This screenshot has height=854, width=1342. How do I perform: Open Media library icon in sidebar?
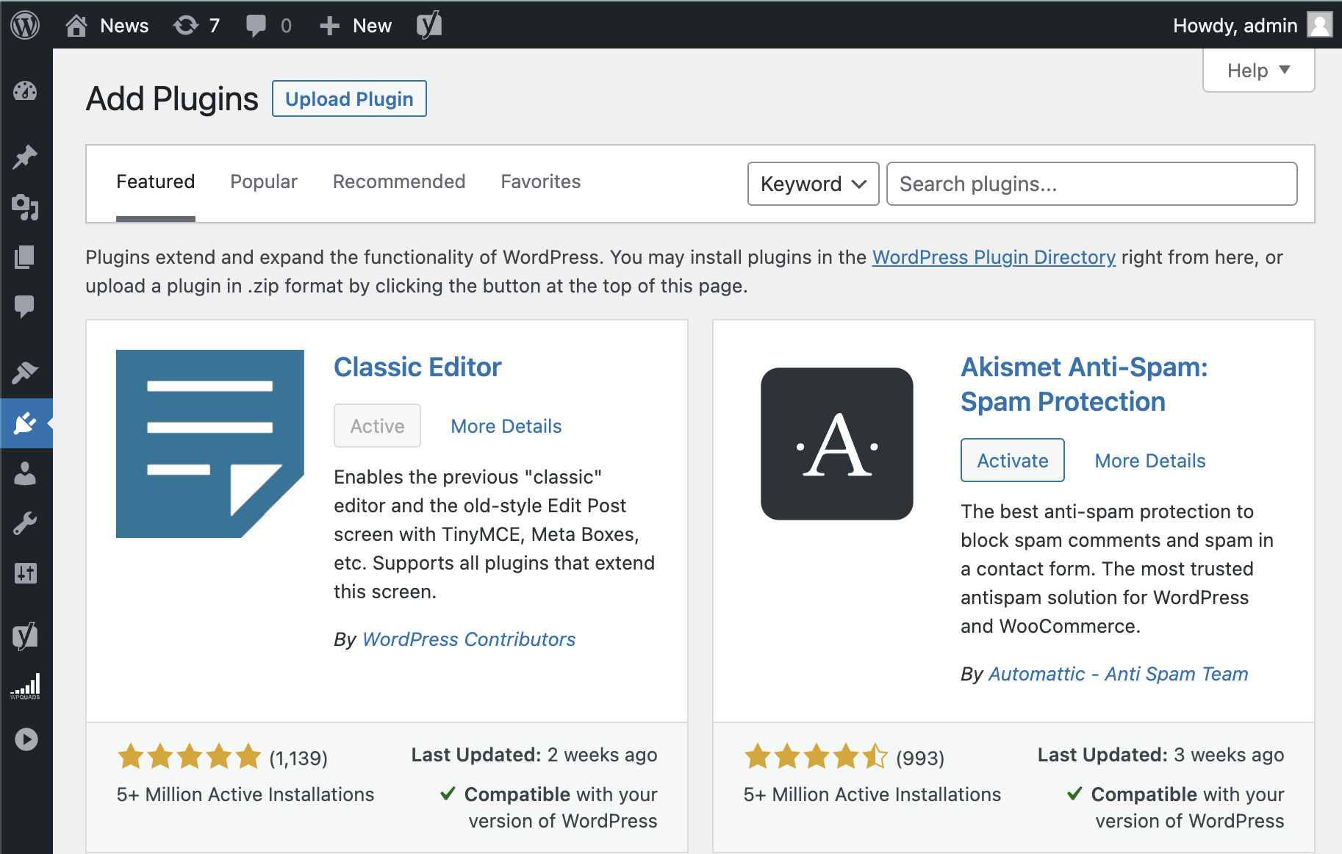[25, 208]
